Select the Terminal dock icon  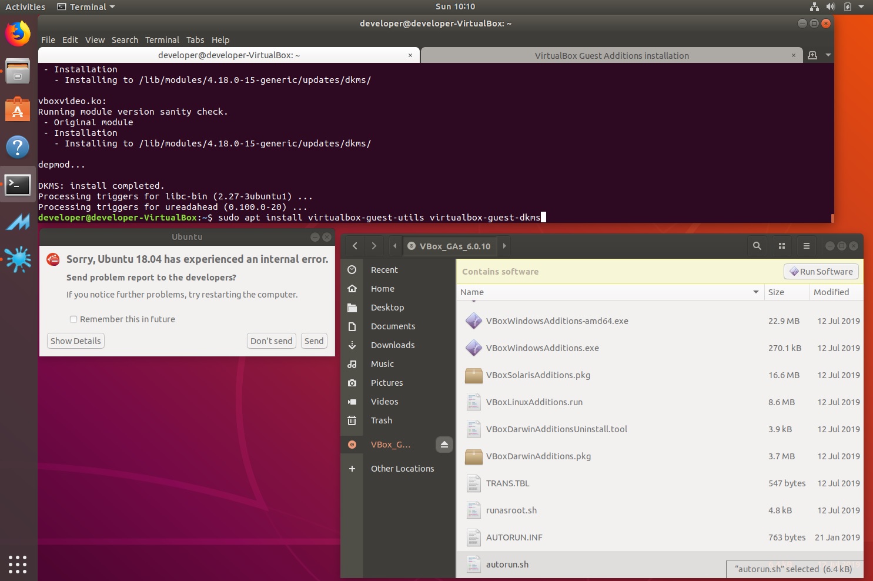coord(18,185)
